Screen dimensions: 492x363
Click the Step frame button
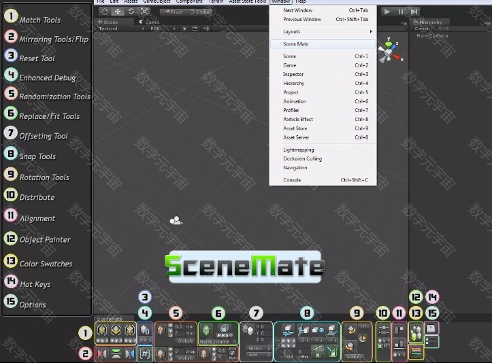point(414,12)
